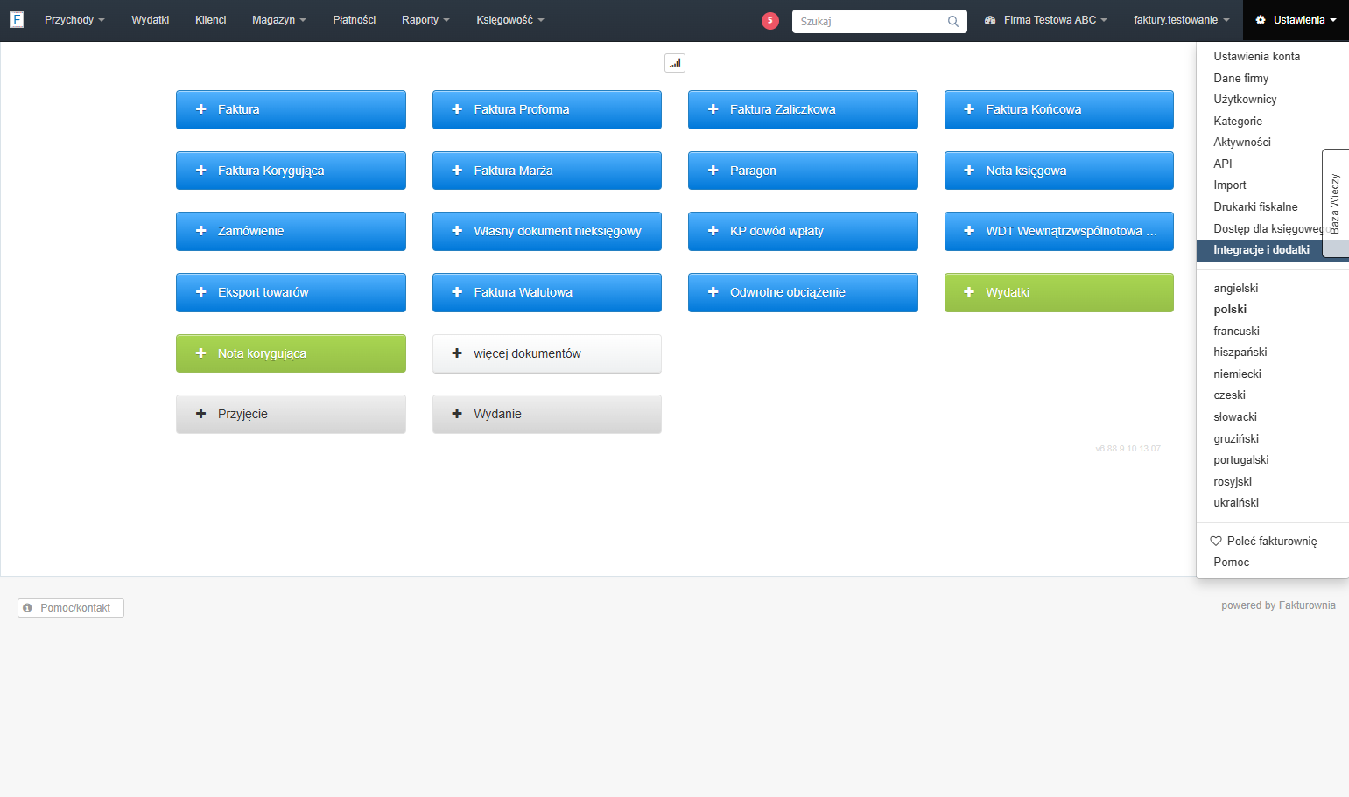Expand the Księgowość dropdown

coord(510,20)
